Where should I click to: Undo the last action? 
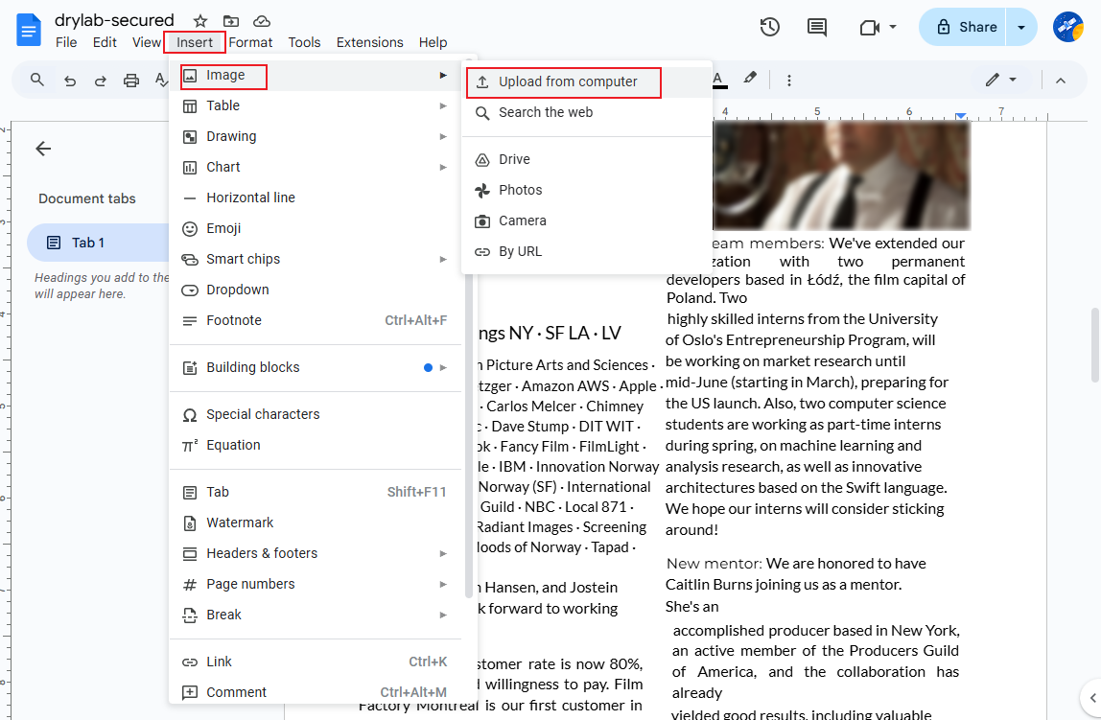point(69,81)
